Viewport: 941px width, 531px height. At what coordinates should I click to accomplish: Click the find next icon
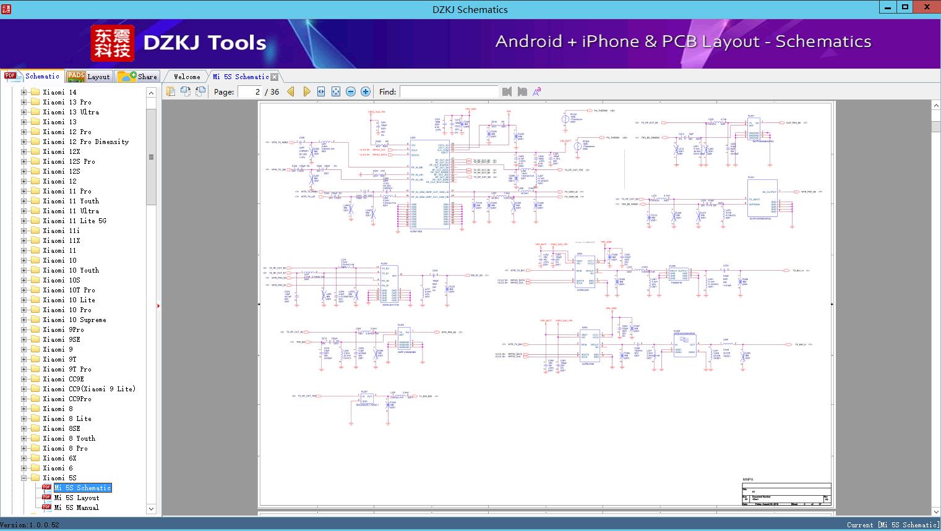(522, 91)
